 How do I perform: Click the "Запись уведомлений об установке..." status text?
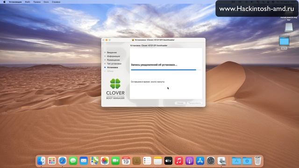click(x=154, y=65)
